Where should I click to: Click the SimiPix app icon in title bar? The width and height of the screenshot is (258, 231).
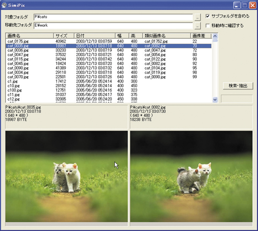point(4,5)
